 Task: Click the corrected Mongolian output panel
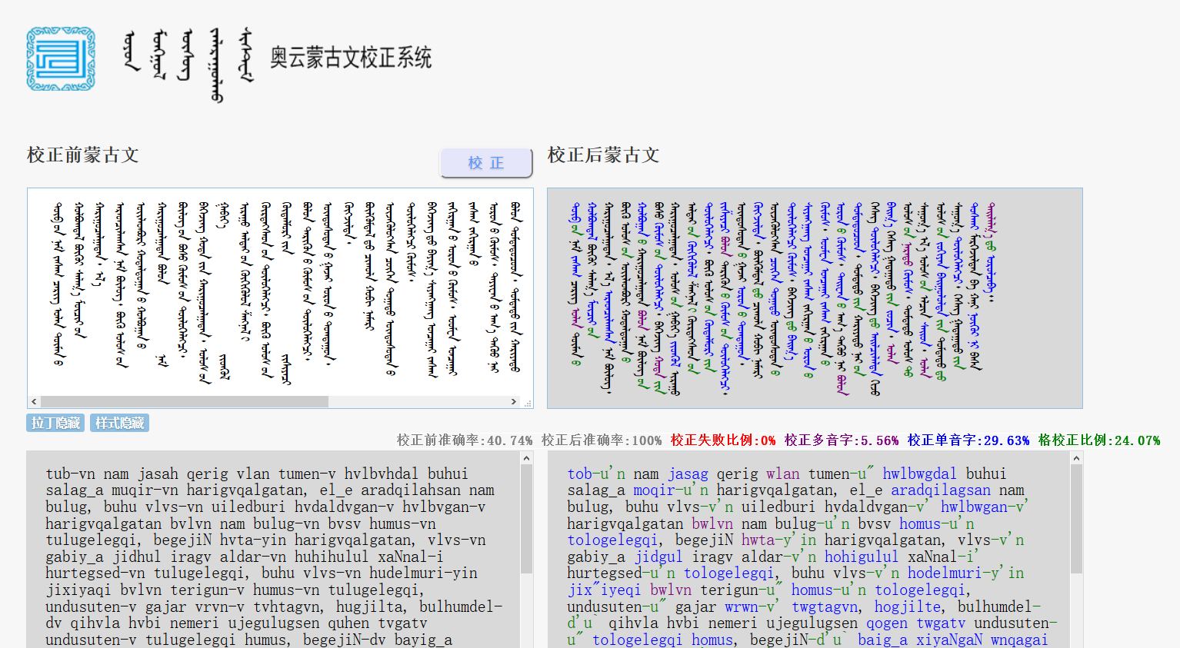point(814,297)
